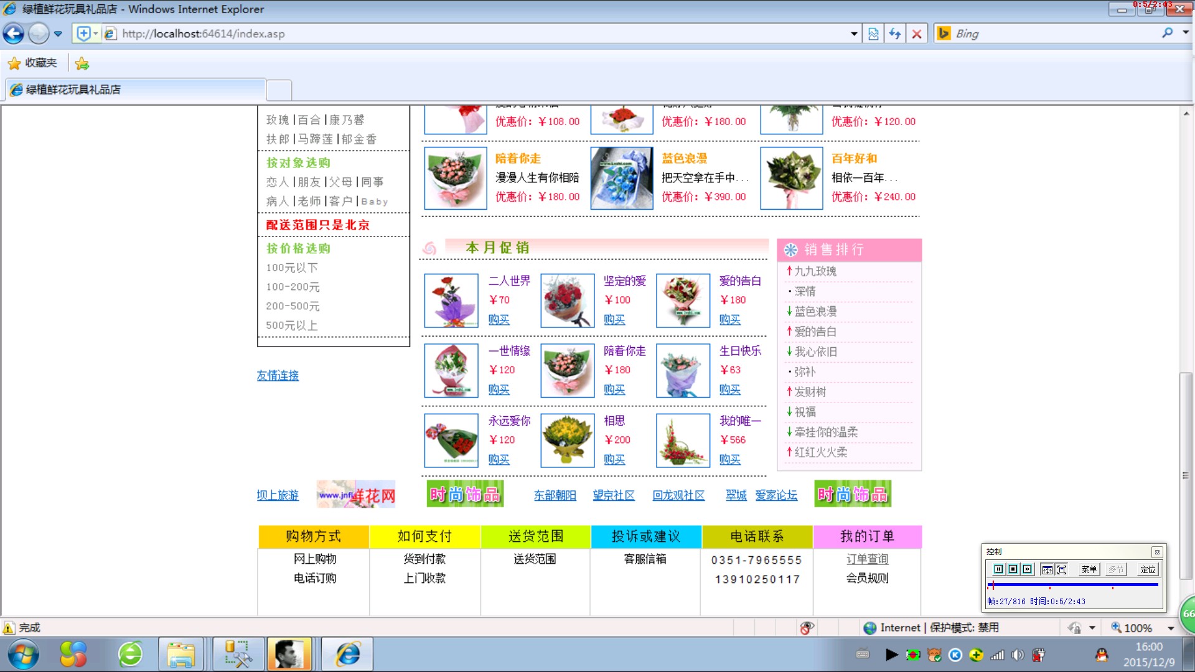Stop loading with the red X icon

tap(917, 34)
